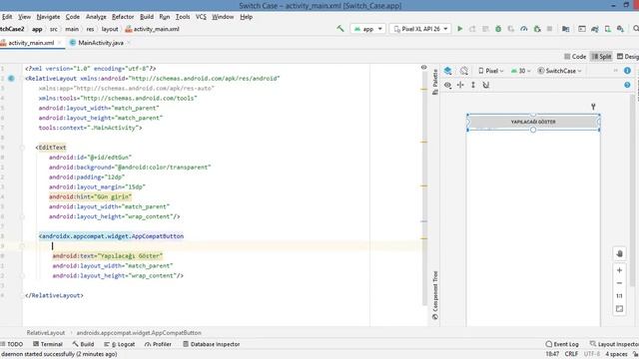The width and height of the screenshot is (639, 359).
Task: Click androidx.appcompat.widget.AppCompatButton breadcrumb at editor bottom
Action: (x=139, y=333)
